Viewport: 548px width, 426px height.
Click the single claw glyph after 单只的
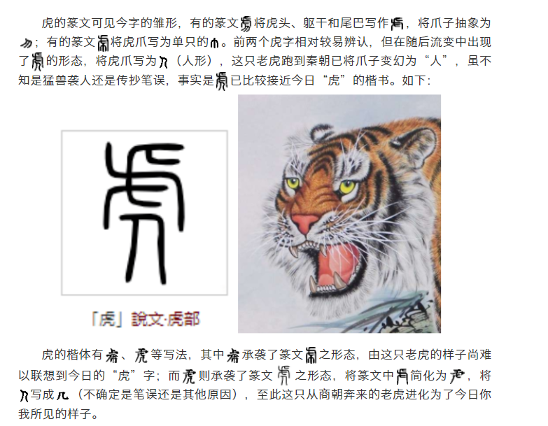pos(214,43)
